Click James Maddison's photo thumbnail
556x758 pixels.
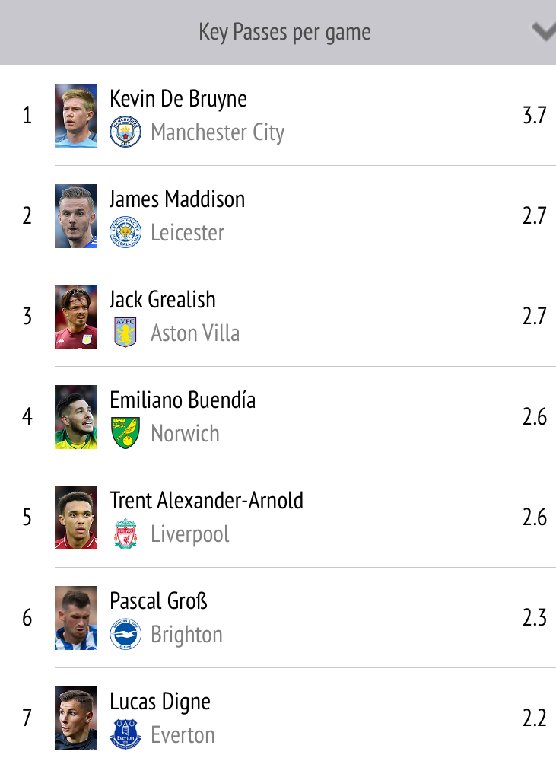[x=76, y=216]
